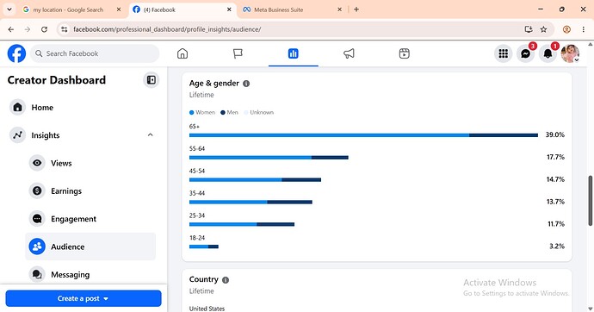The height and width of the screenshot is (312, 594).
Task: Open the Home feed icon in top navigation
Action: pos(183,53)
